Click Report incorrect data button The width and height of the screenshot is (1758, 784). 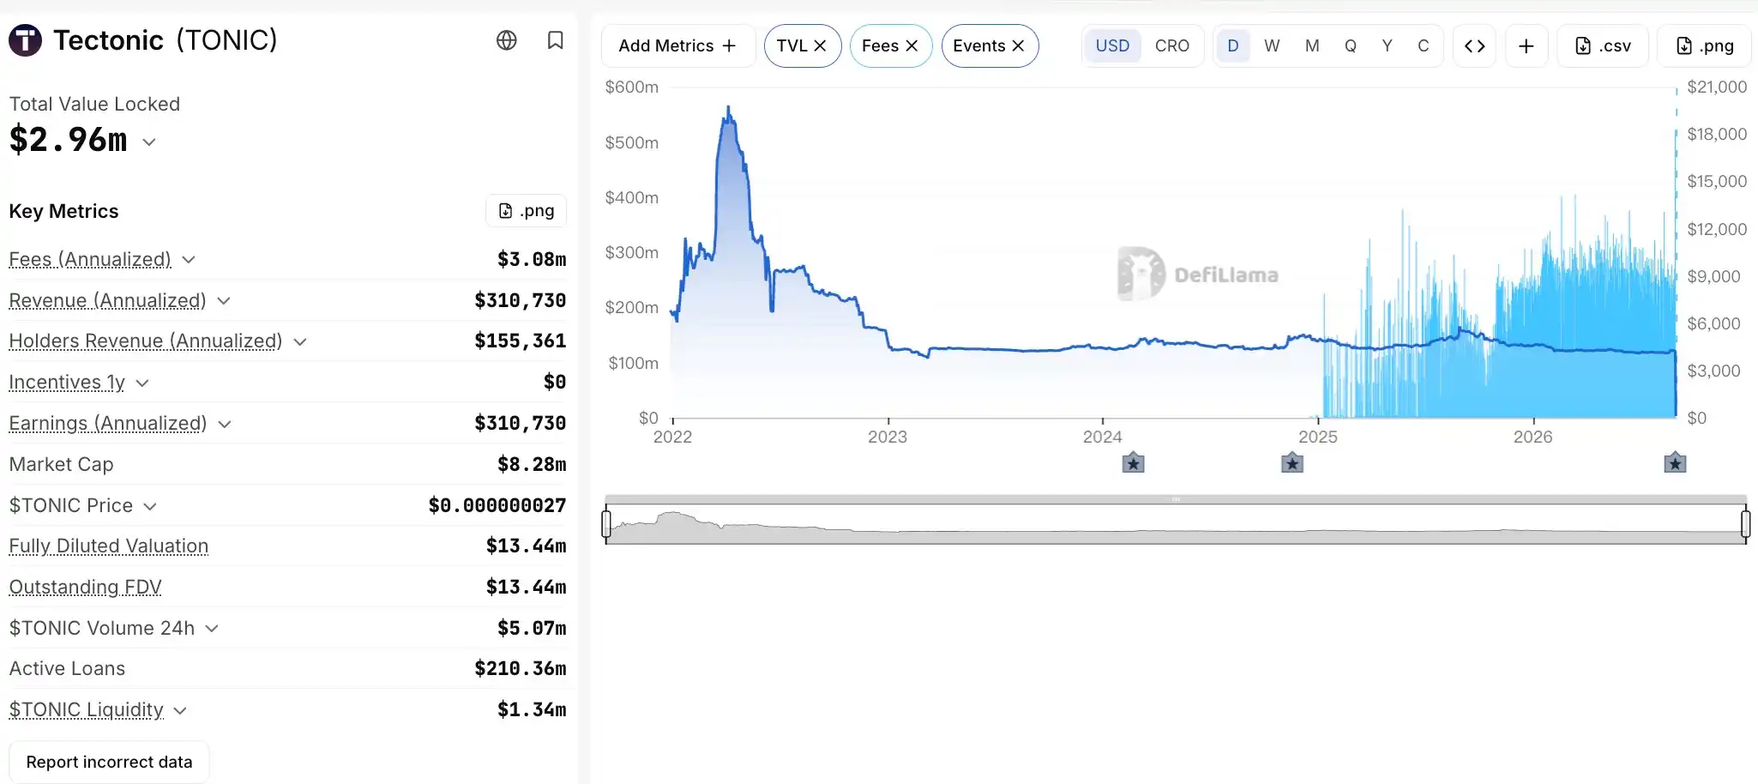109,762
